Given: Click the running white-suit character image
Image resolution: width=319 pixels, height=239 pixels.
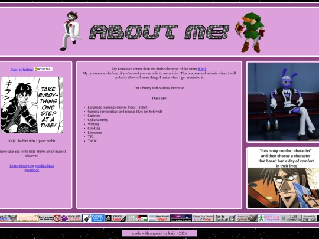Looking at the screenshot, I should pyautogui.click(x=70, y=31).
